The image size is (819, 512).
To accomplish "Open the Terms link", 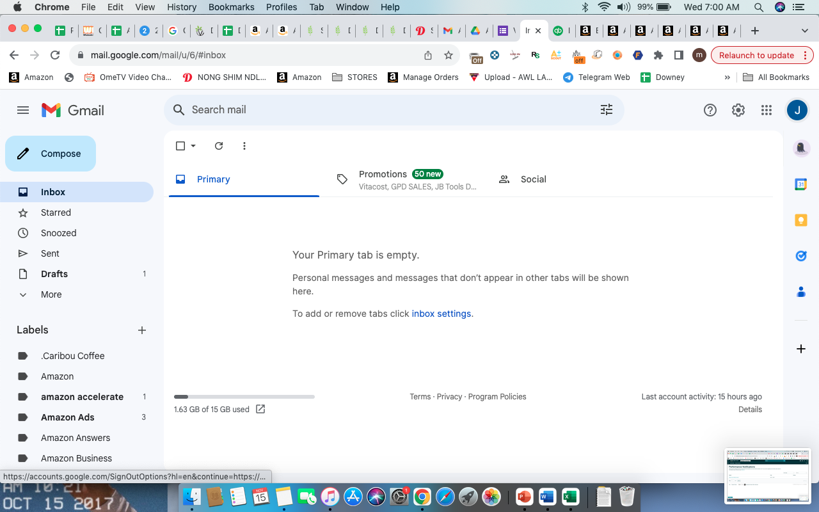I will pos(420,397).
